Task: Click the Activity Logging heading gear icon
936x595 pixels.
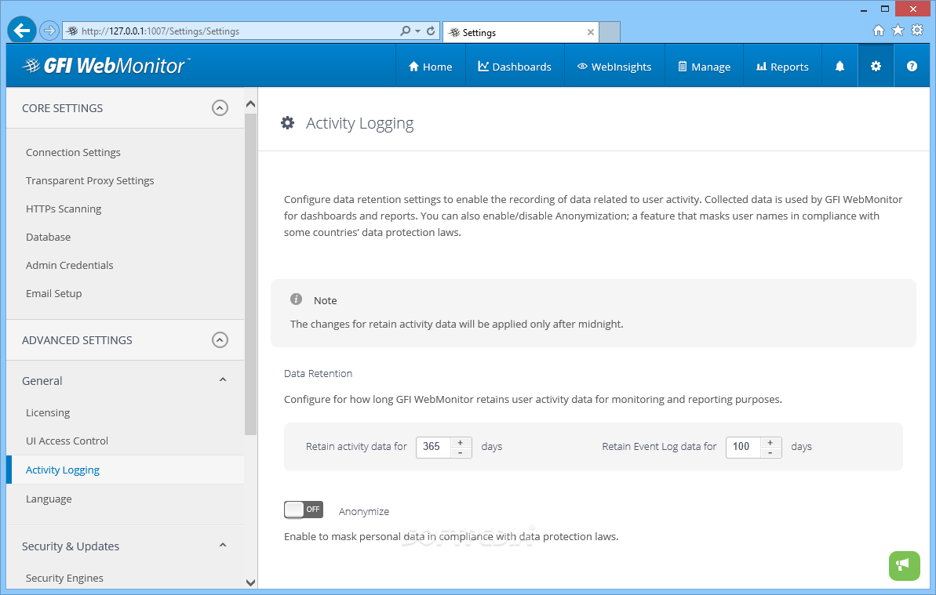Action: (x=288, y=123)
